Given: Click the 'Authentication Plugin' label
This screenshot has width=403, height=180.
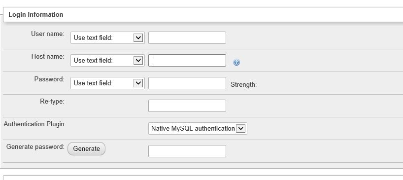Looking at the screenshot, I should (34, 124).
